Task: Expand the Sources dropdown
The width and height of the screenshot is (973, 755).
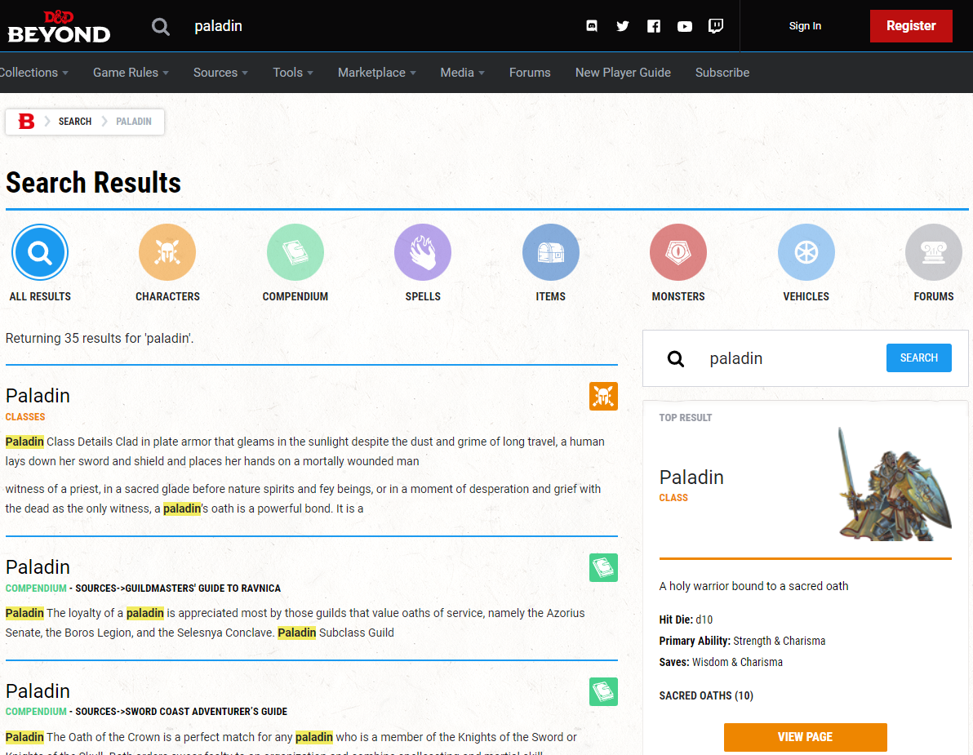Action: [221, 73]
